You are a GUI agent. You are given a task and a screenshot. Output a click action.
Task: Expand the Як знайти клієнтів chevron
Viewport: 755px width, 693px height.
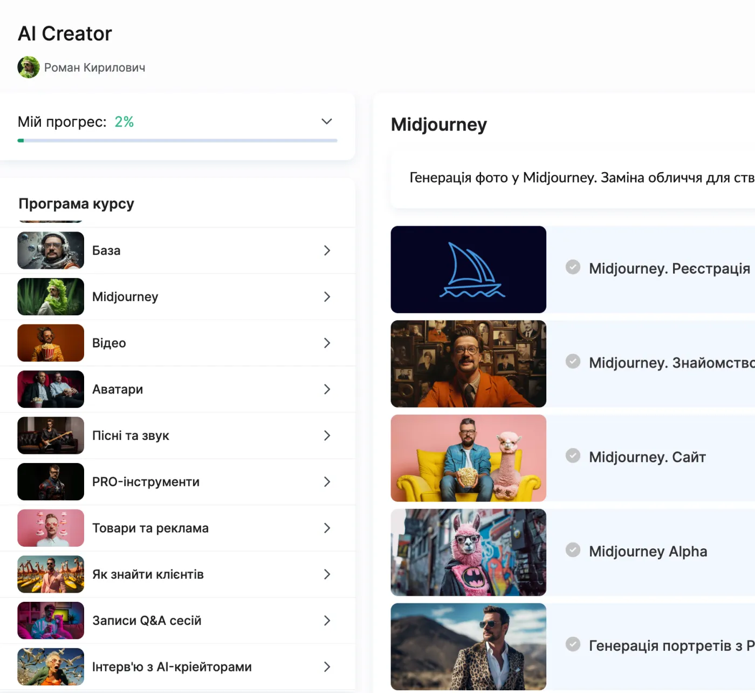point(327,574)
